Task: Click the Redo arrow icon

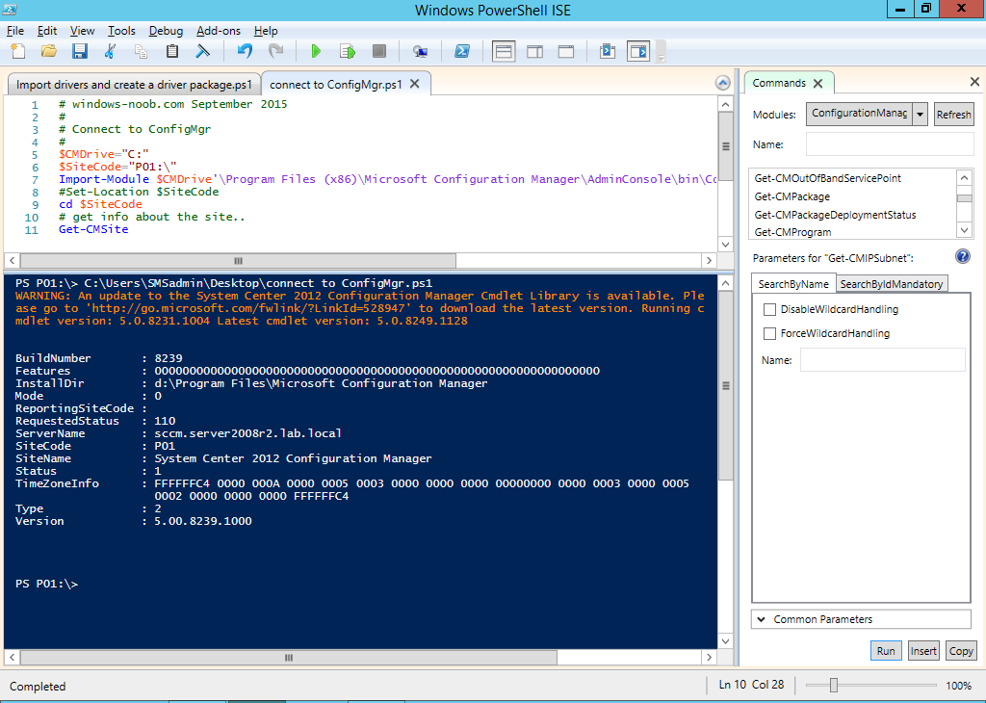Action: [275, 52]
